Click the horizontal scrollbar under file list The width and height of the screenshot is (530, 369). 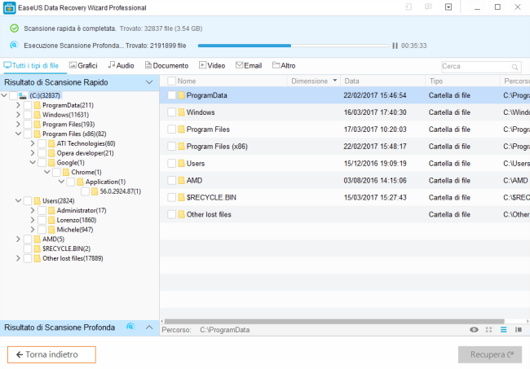(334, 322)
